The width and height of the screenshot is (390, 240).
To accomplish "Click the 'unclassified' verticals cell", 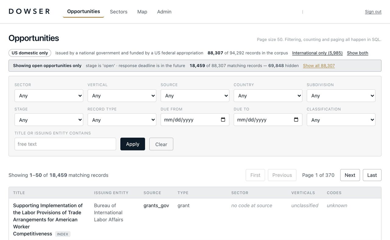I will [305, 206].
